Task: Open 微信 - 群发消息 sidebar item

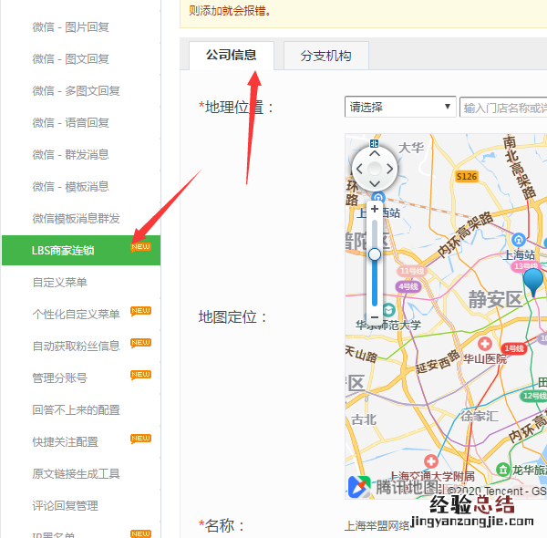Action: tap(70, 155)
